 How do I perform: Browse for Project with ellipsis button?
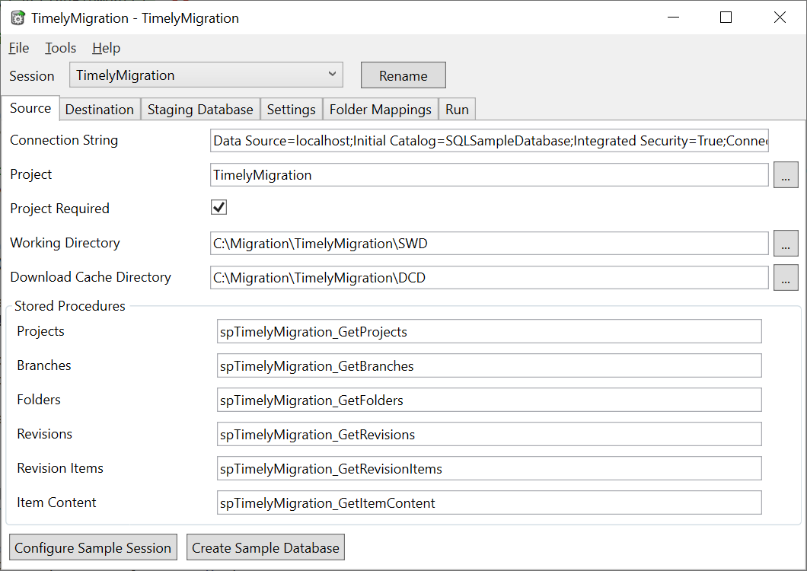(786, 175)
